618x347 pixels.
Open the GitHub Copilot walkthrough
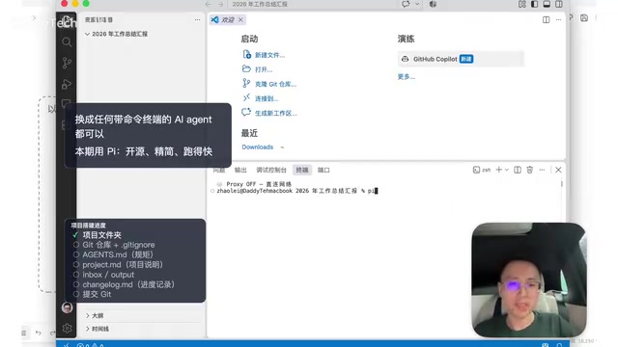pyautogui.click(x=461, y=59)
